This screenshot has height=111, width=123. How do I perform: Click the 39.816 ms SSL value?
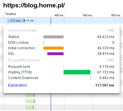tap(106, 54)
